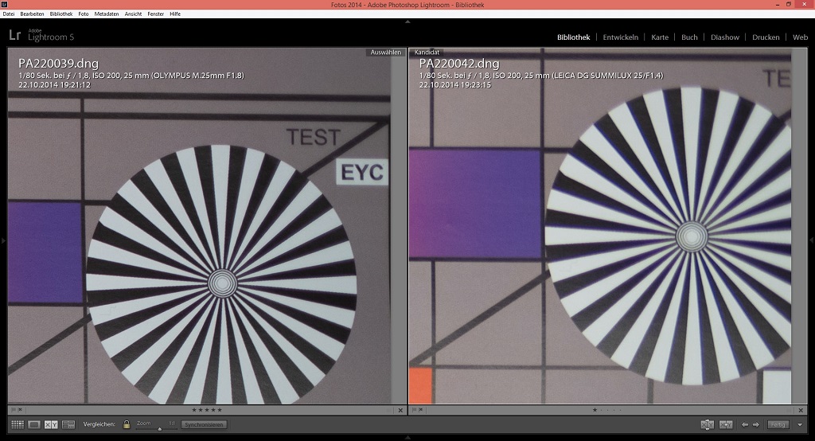Viewport: 815px width, 441px height.
Task: Expand the left panel with the edge arrow
Action: click(3, 239)
